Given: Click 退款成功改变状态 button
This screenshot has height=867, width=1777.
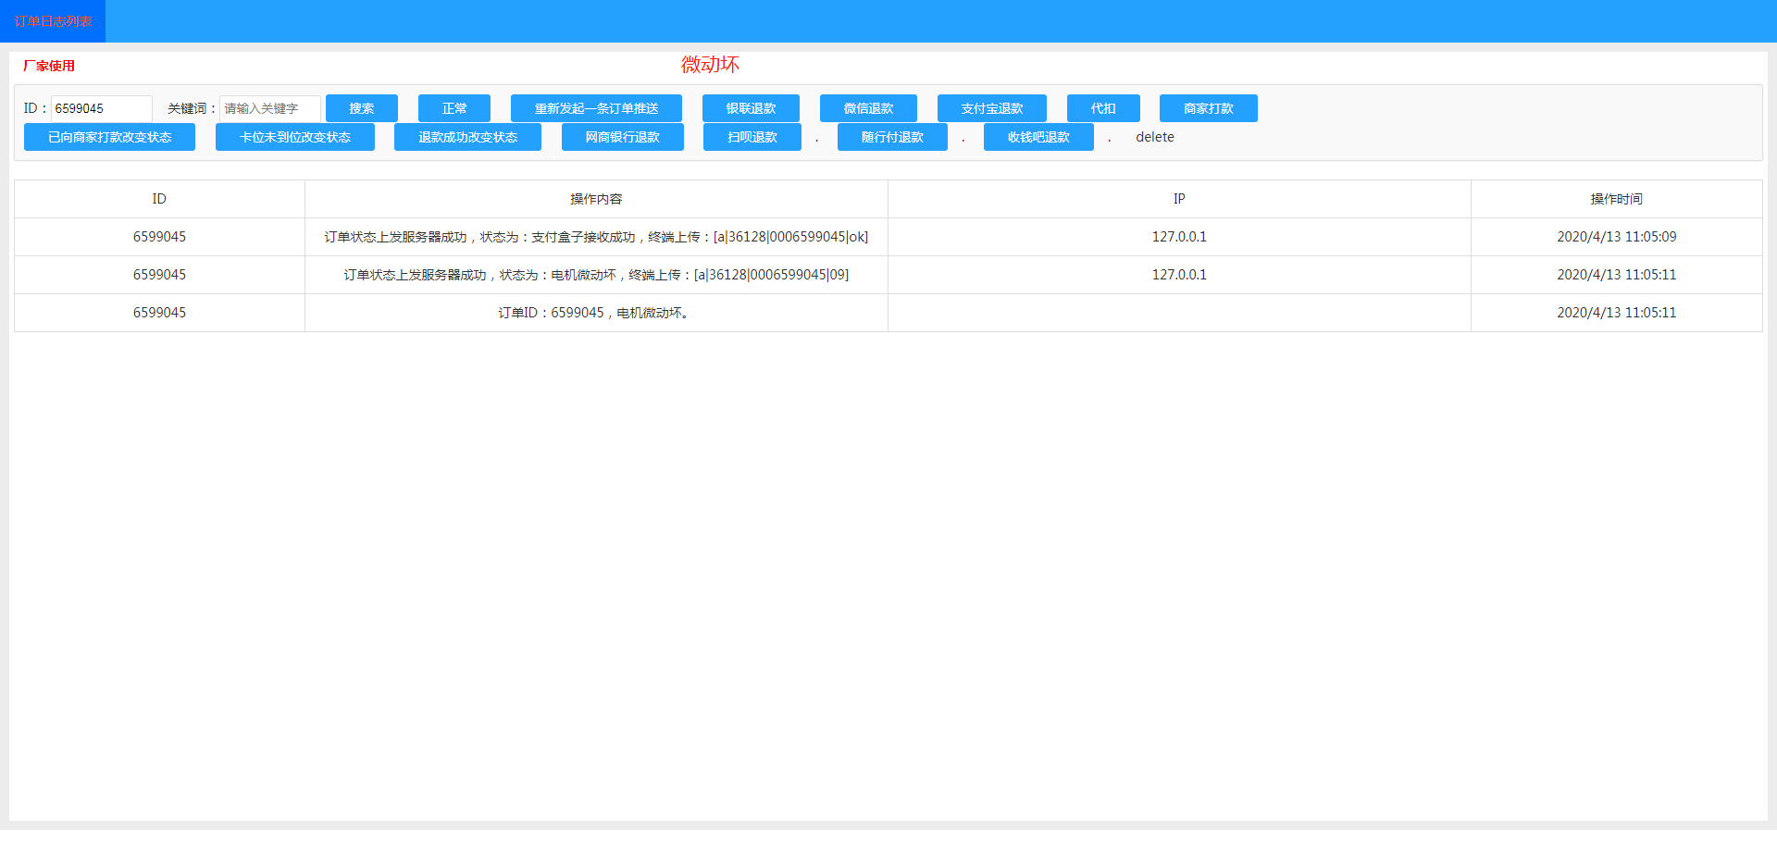Looking at the screenshot, I should pos(467,137).
